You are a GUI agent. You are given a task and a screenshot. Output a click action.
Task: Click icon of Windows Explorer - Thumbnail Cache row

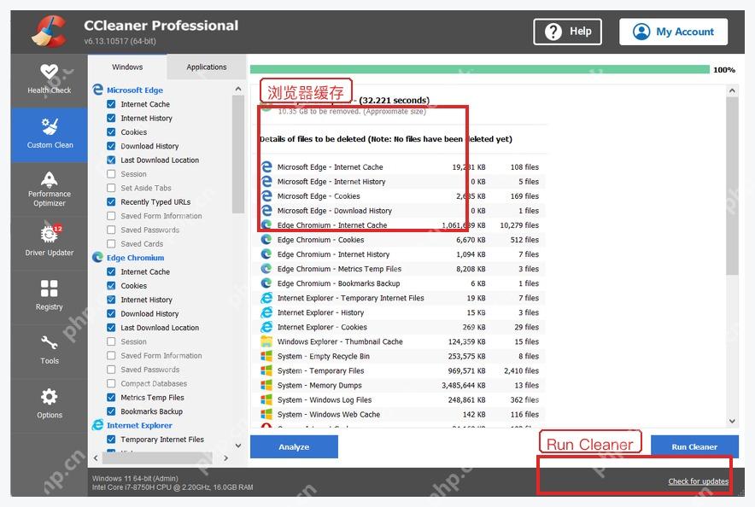[266, 341]
